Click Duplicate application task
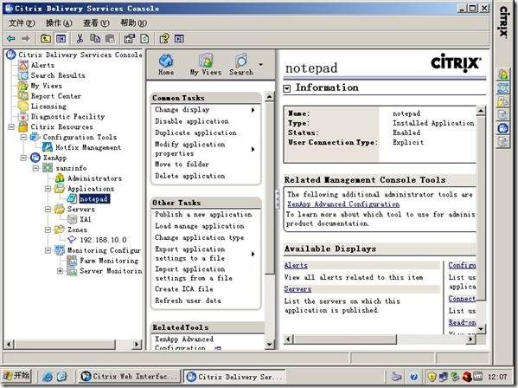 point(195,133)
